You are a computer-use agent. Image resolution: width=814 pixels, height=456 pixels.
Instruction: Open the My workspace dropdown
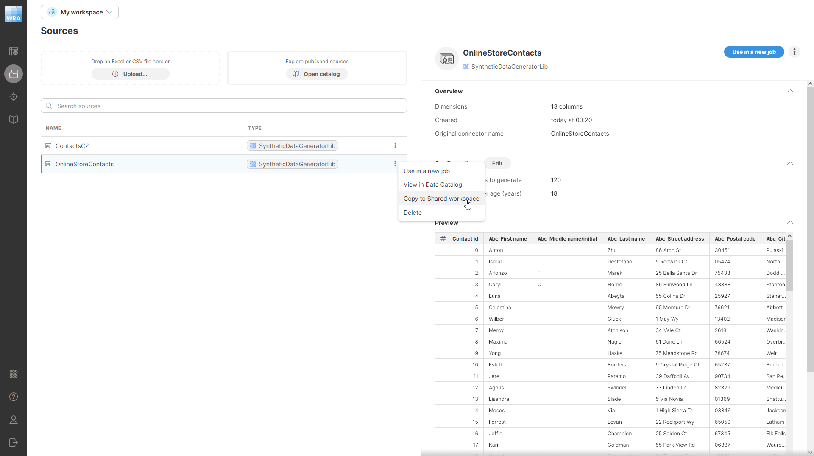point(80,12)
